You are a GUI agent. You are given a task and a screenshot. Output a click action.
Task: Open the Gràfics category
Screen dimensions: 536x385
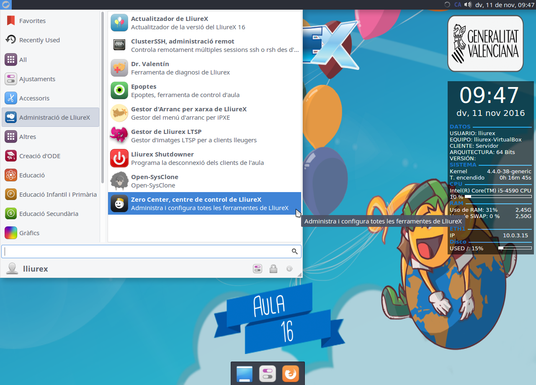point(29,233)
